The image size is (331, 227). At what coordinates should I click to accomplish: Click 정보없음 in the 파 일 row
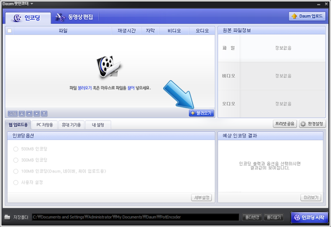[283, 48]
